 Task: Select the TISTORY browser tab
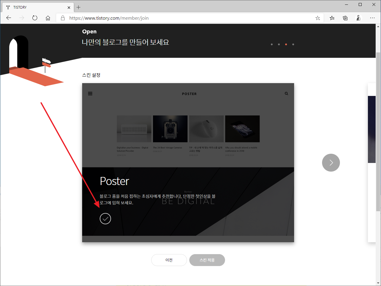tap(38, 7)
